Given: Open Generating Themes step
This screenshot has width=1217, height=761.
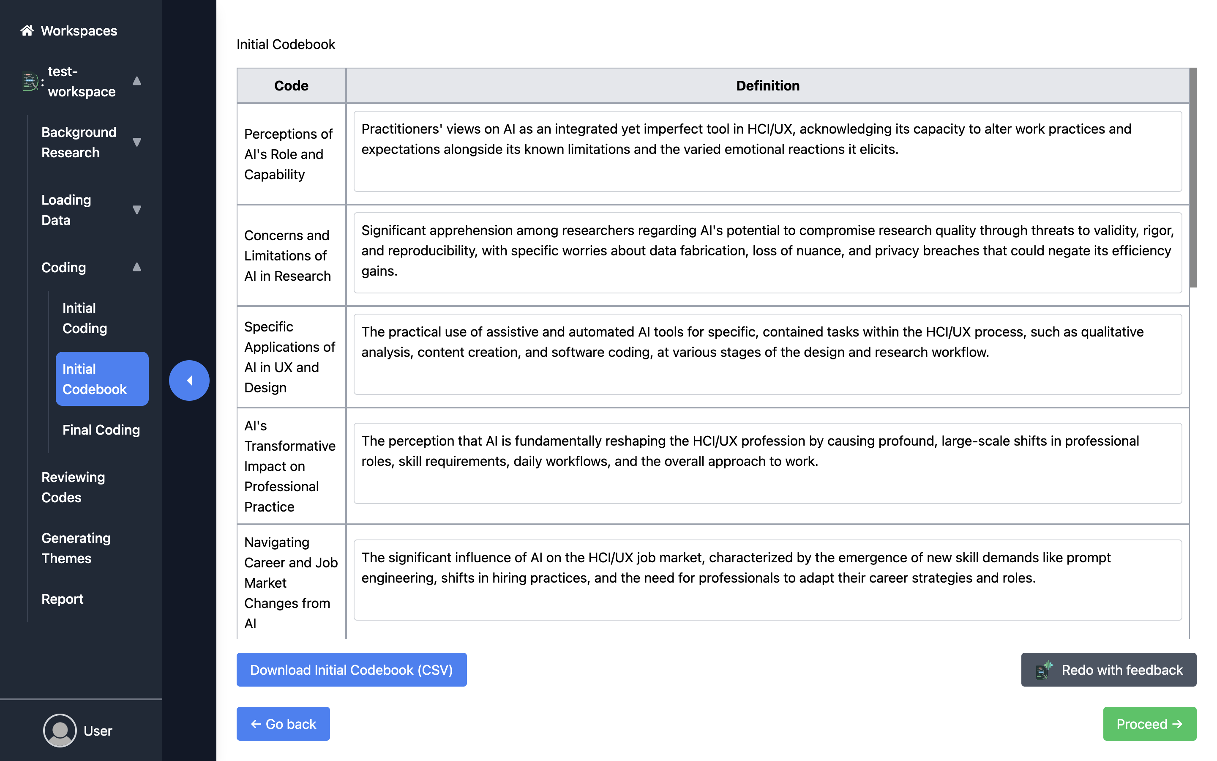Looking at the screenshot, I should [x=76, y=547].
